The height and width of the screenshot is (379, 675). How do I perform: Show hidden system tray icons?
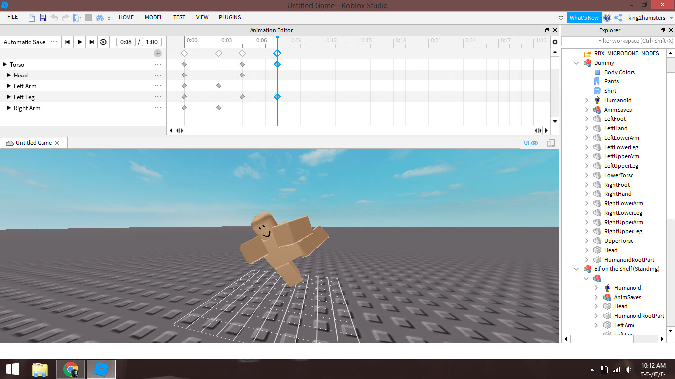[592, 370]
